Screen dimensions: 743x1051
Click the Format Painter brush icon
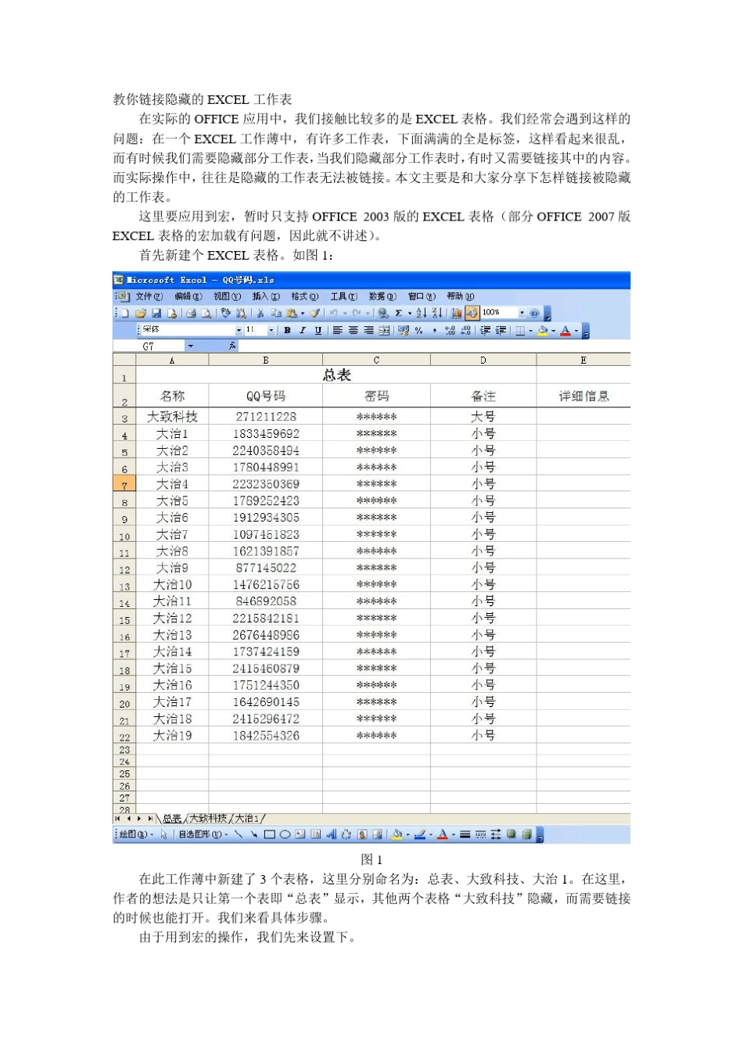[x=314, y=313]
